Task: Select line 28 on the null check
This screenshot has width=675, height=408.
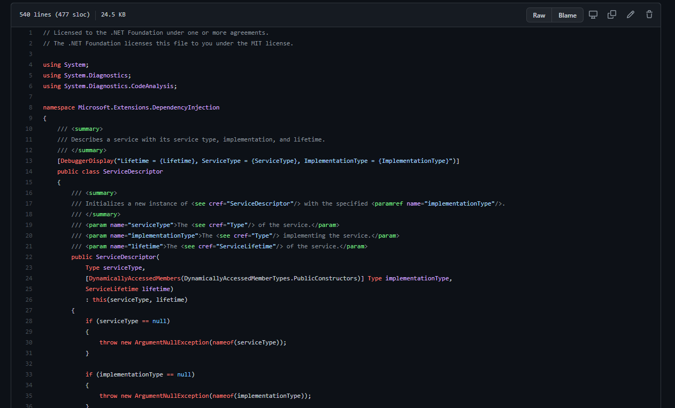Action: click(29, 321)
